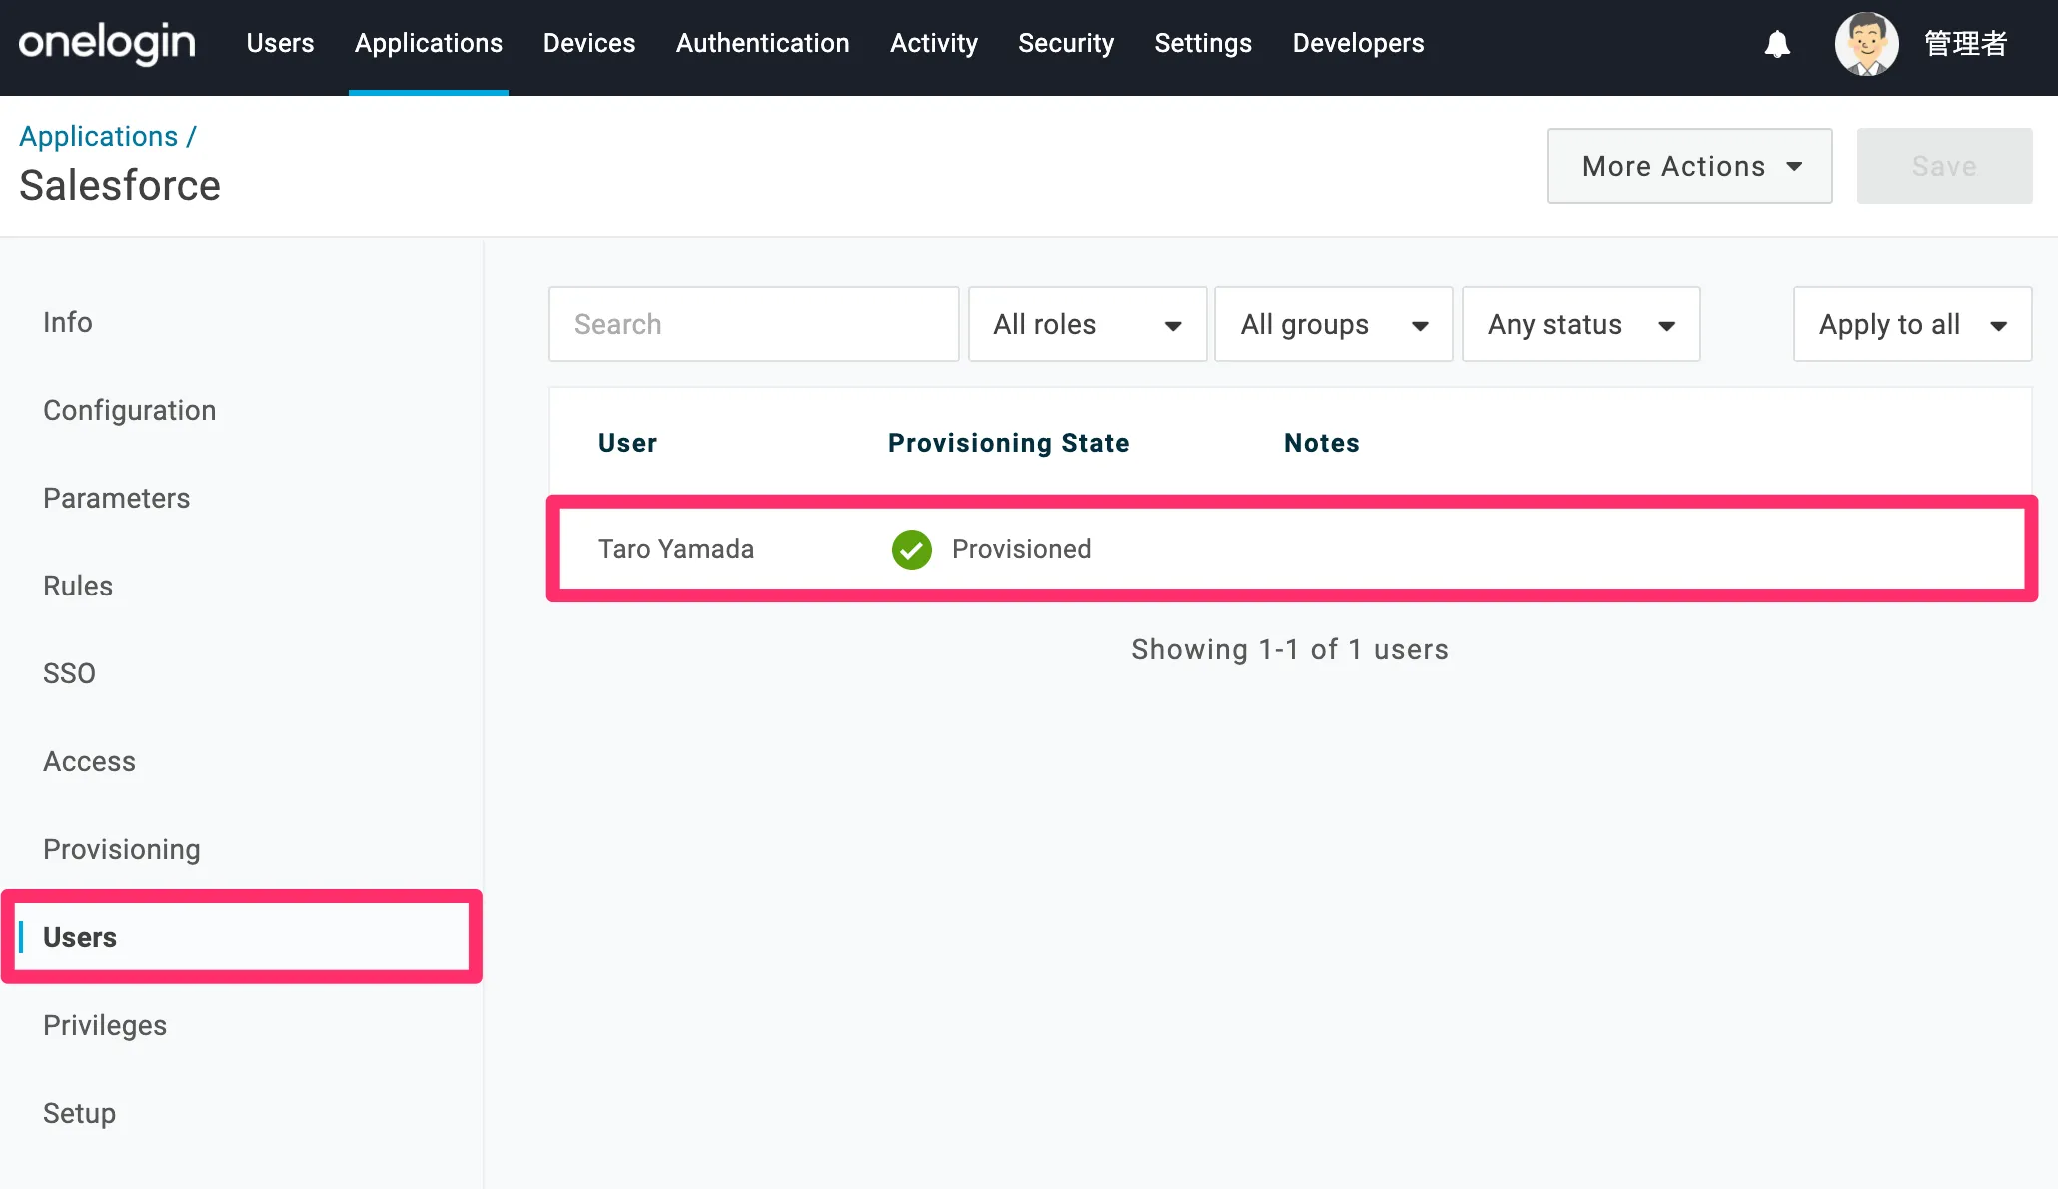Open the More Actions dropdown
This screenshot has width=2058, height=1189.
click(x=1689, y=166)
